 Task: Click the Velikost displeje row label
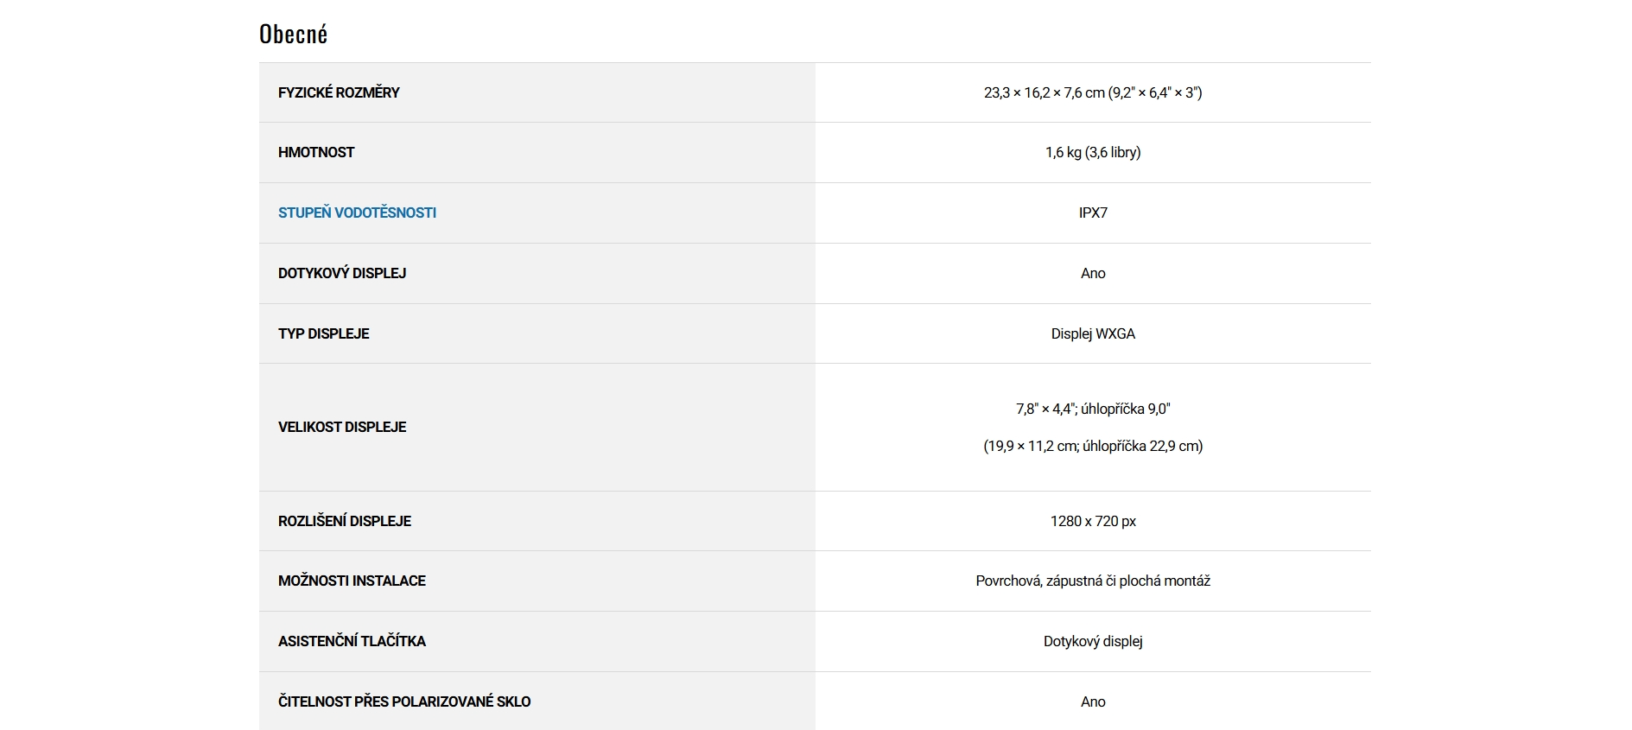342,427
